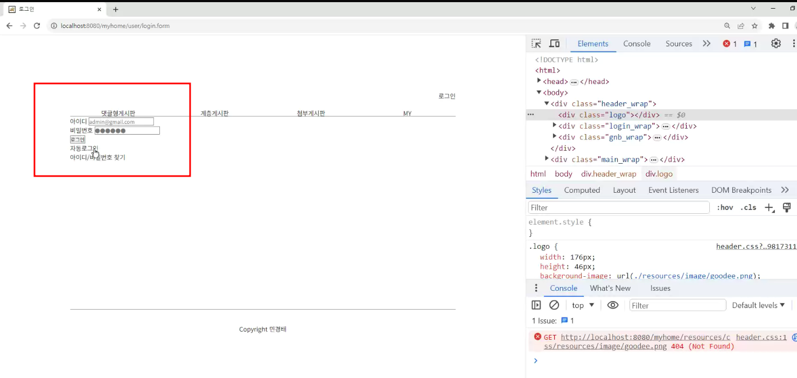Open the 첨부게시판 menu link
This screenshot has height=378, width=797.
[x=311, y=113]
